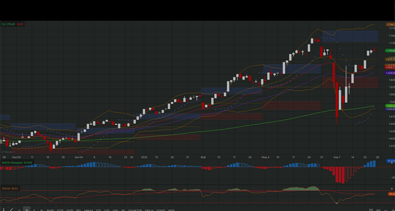Screen dimensions: 395x211
Task: Click the 'Απρ 7' date axis label
Action: 337,157
